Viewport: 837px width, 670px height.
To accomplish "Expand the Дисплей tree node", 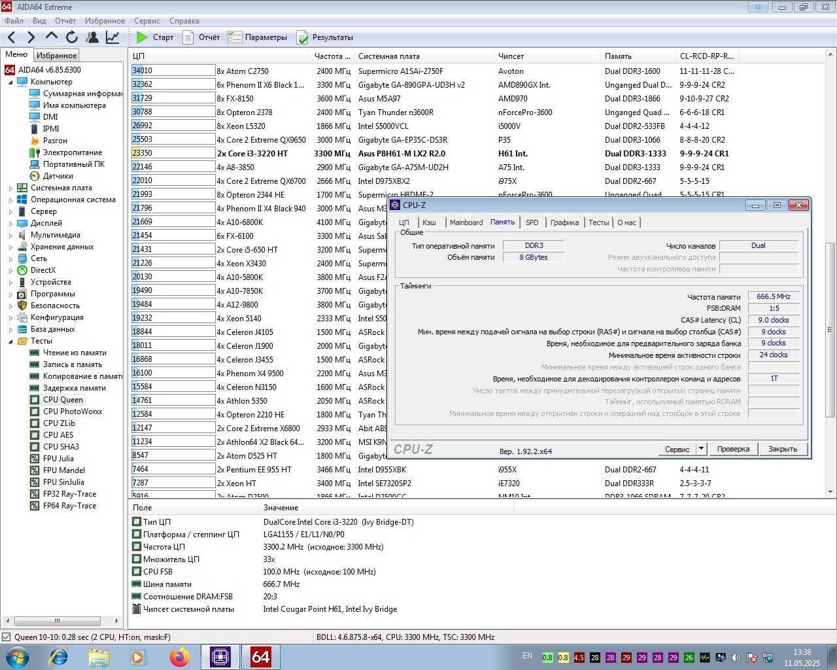I will (x=10, y=224).
